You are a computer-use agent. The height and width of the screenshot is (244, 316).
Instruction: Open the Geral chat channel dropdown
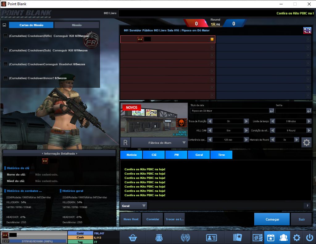click(134, 206)
